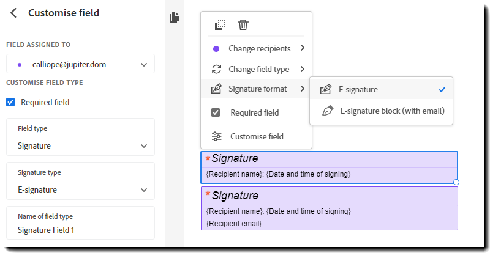
Task: Select E-signature block (with email) option
Action: 392,111
